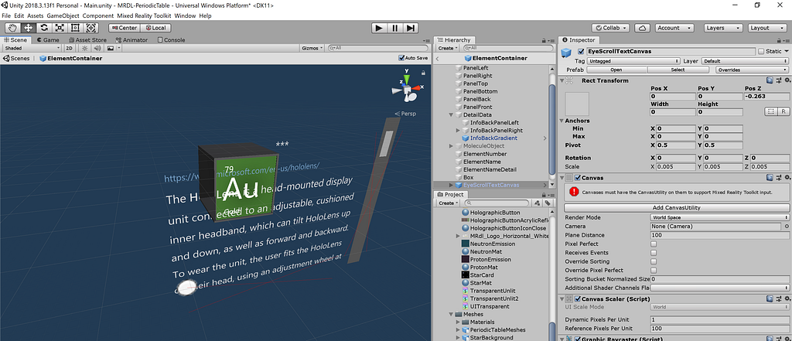
Task: Open the GameObject menu
Action: click(63, 15)
